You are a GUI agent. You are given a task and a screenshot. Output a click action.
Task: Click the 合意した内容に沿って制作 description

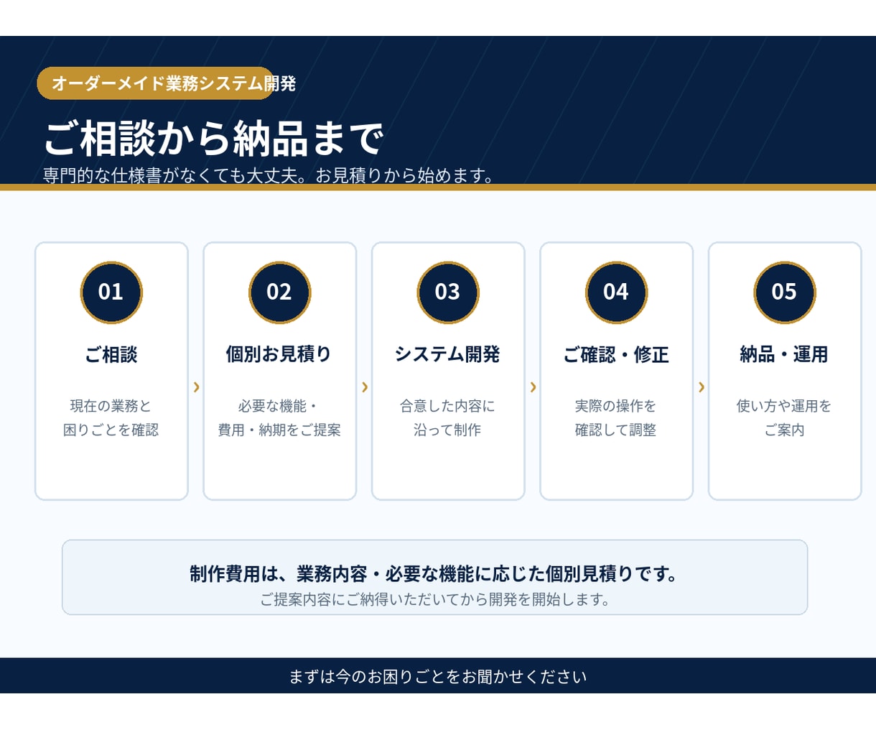(x=448, y=418)
